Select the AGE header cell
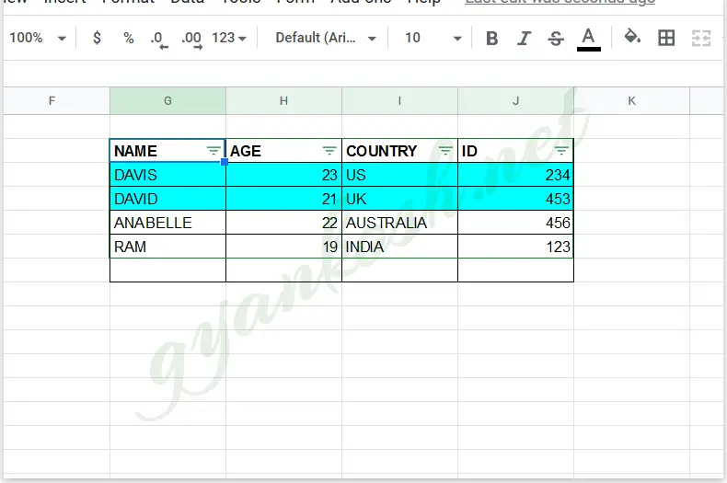The width and height of the screenshot is (727, 483). coord(283,151)
